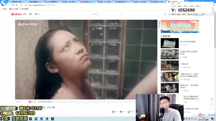The height and width of the screenshot is (121, 216).
Task: Open the summer event banner on the right
Action: (x=180, y=26)
